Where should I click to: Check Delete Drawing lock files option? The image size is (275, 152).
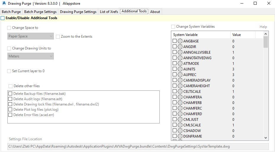point(10,104)
